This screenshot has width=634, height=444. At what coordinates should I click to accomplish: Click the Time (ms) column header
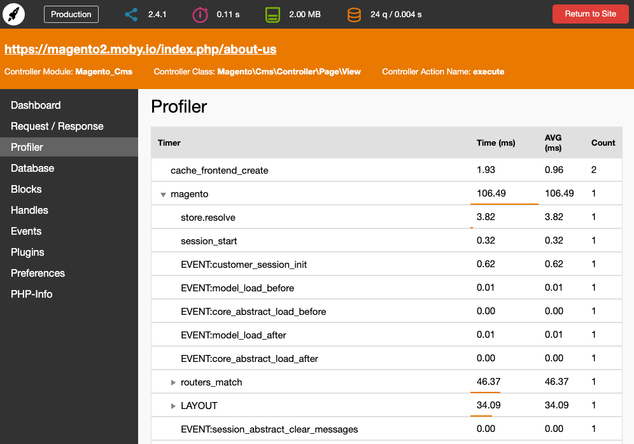[496, 142]
